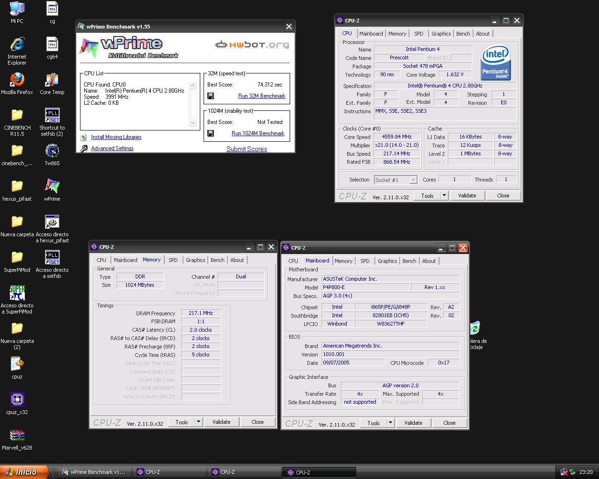Switch to Mainboard tab in top CPU-Z window
This screenshot has width=599, height=479.
tap(371, 34)
